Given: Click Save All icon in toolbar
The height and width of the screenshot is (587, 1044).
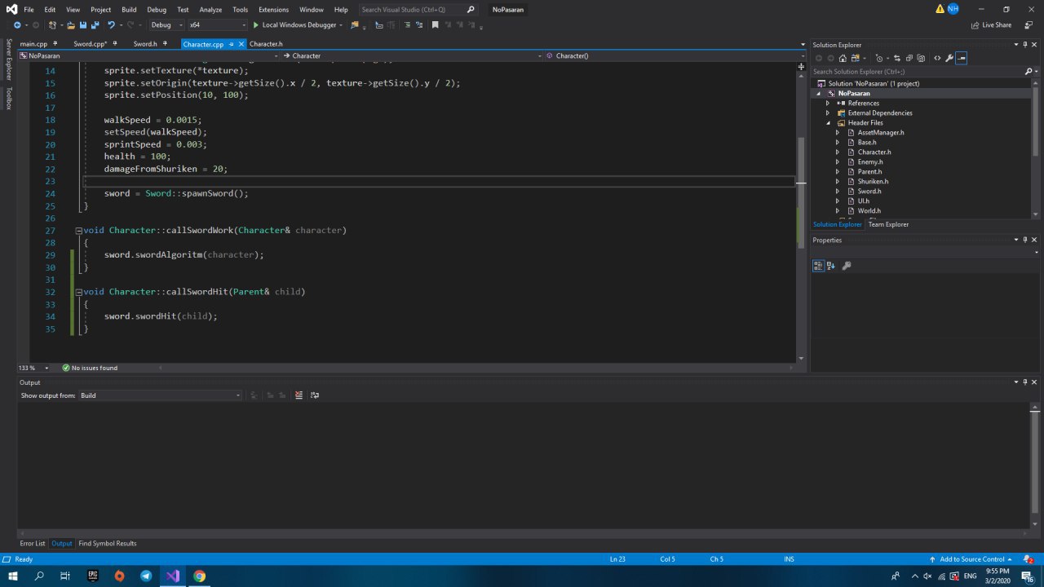Looking at the screenshot, I should (x=95, y=25).
